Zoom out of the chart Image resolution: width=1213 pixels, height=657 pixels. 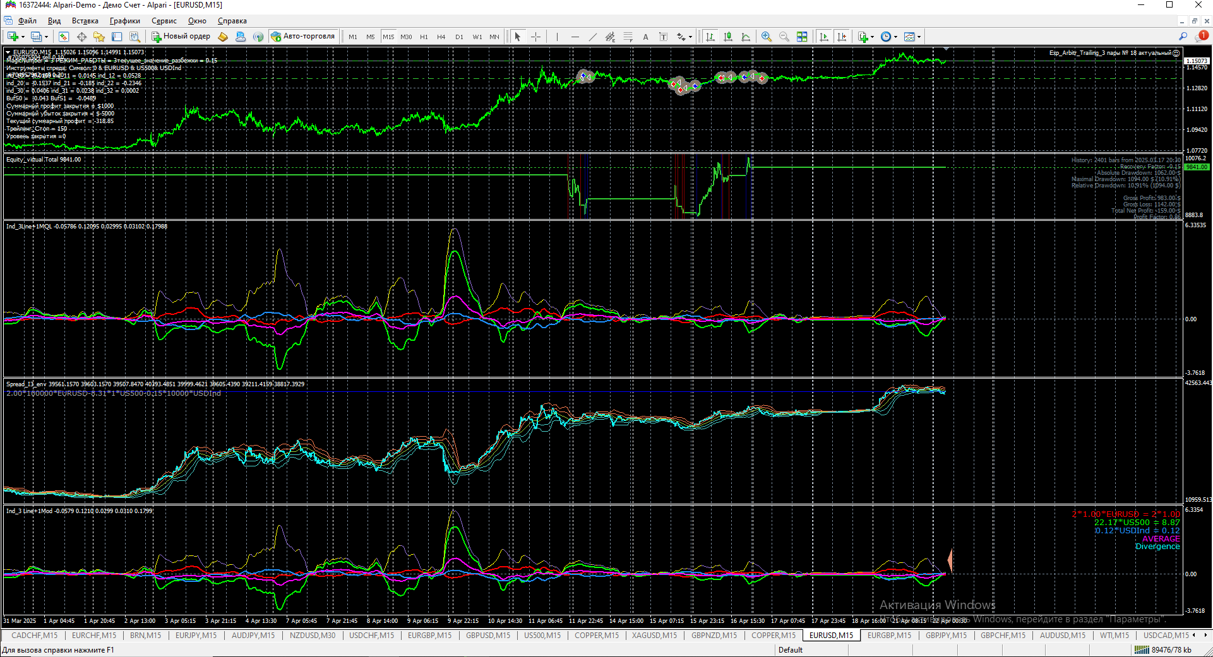click(784, 37)
